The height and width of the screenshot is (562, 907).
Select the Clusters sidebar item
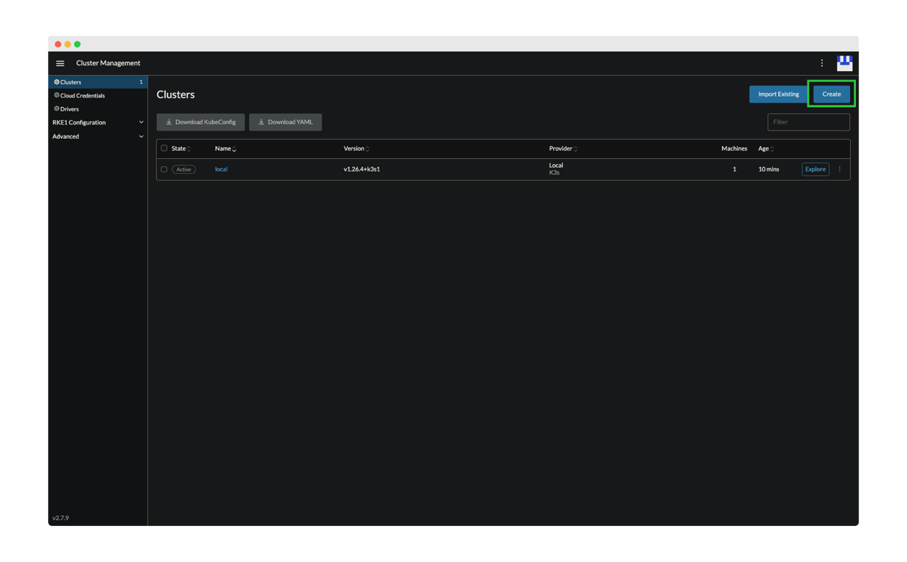97,82
